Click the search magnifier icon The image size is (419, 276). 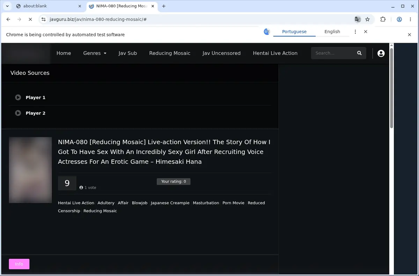click(359, 53)
